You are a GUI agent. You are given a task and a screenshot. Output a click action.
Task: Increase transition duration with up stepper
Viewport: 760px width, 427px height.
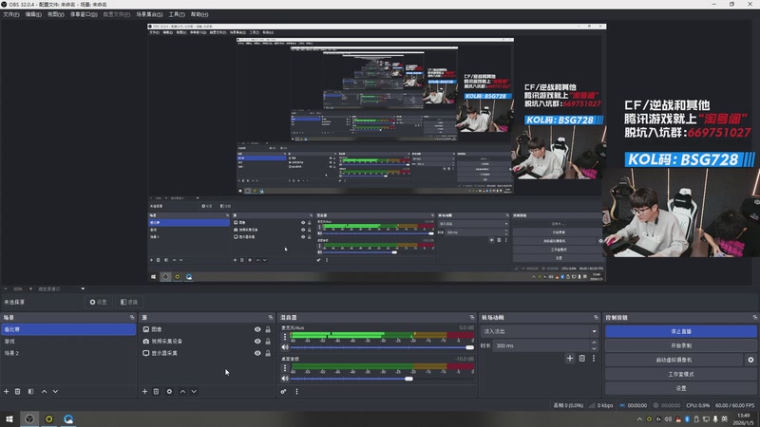595,343
